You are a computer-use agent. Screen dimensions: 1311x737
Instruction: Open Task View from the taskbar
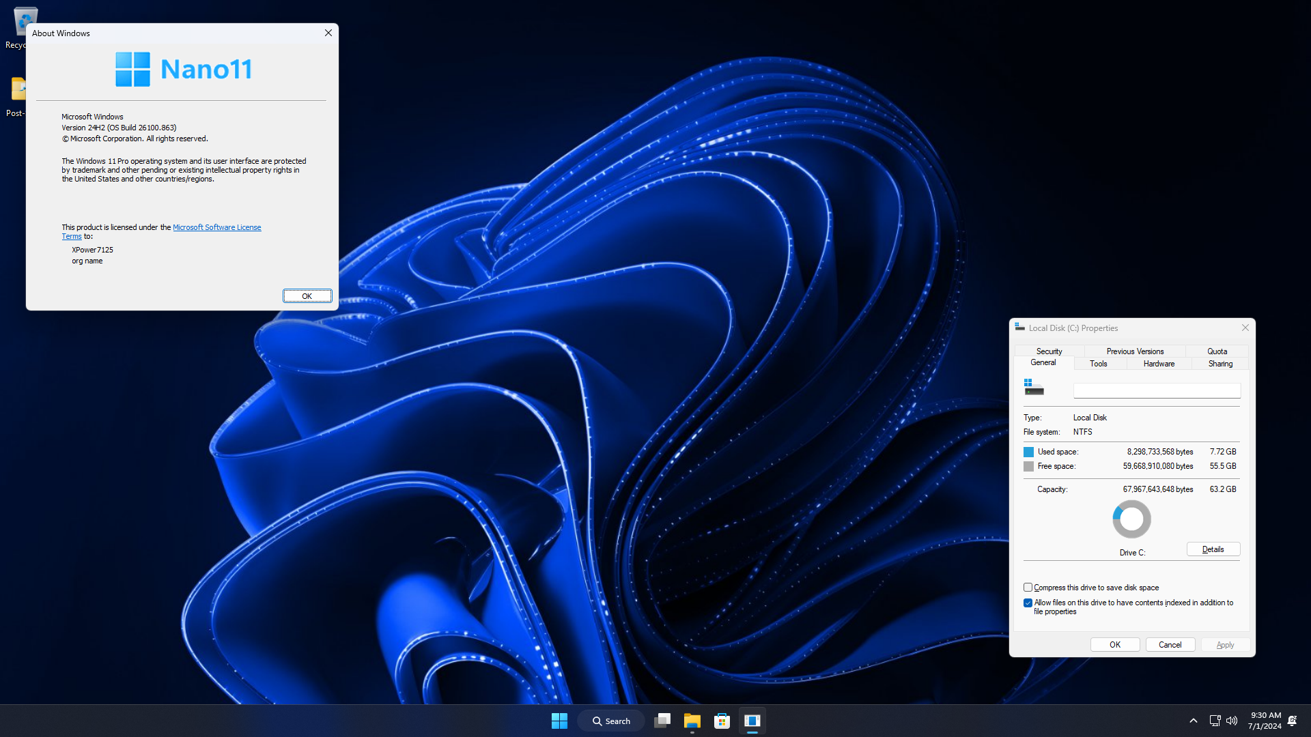coord(662,720)
